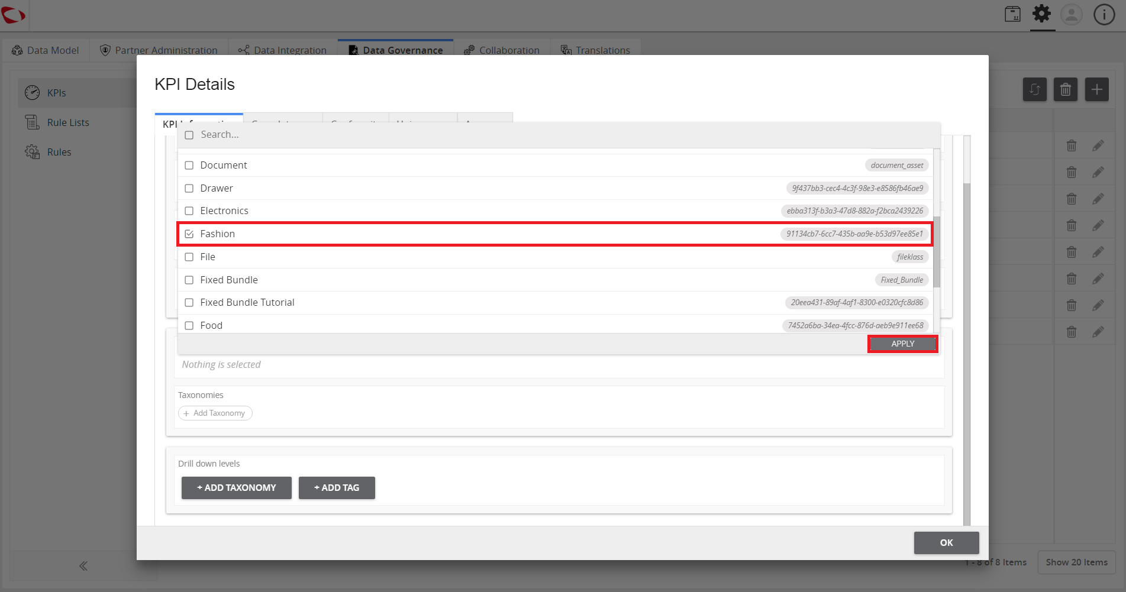Click the + ADD TAXONOMY button
The width and height of the screenshot is (1126, 592).
[236, 488]
